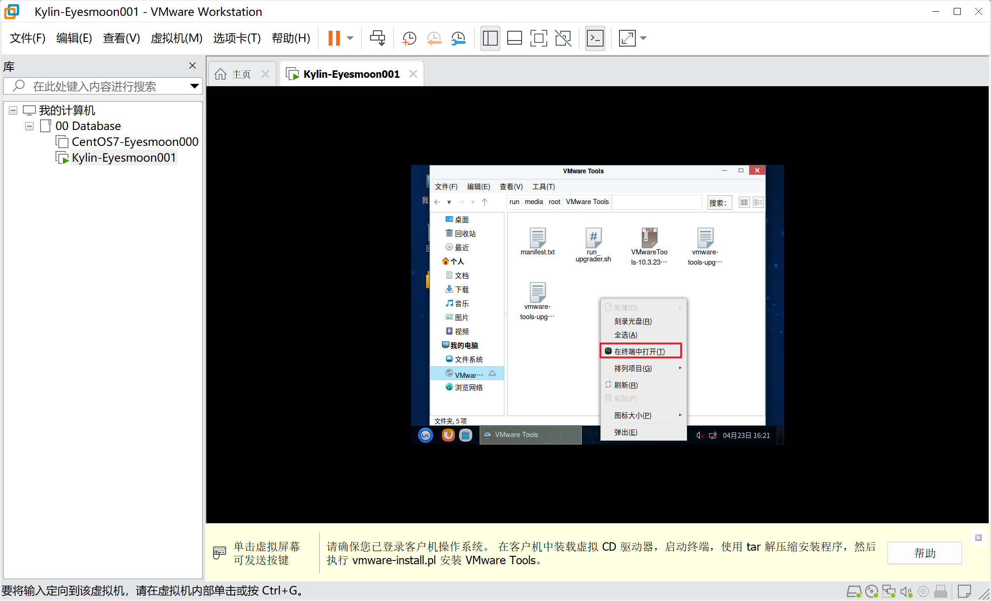Image resolution: width=991 pixels, height=601 pixels.
Task: Open the 选项卡(T) menu
Action: pyautogui.click(x=237, y=38)
